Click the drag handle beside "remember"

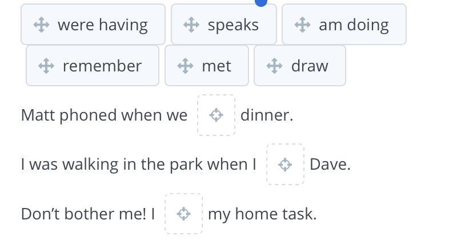point(46,66)
